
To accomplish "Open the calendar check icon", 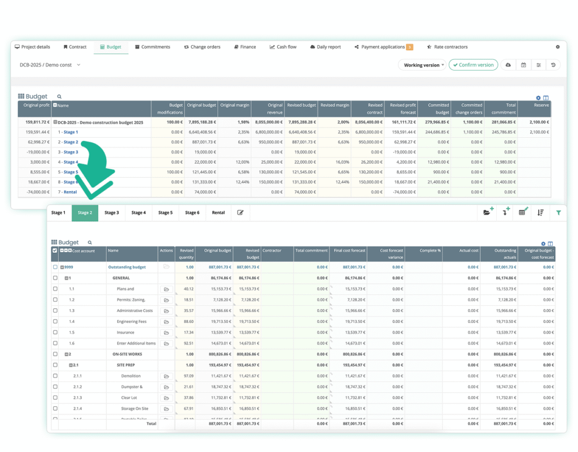I will (x=523, y=65).
